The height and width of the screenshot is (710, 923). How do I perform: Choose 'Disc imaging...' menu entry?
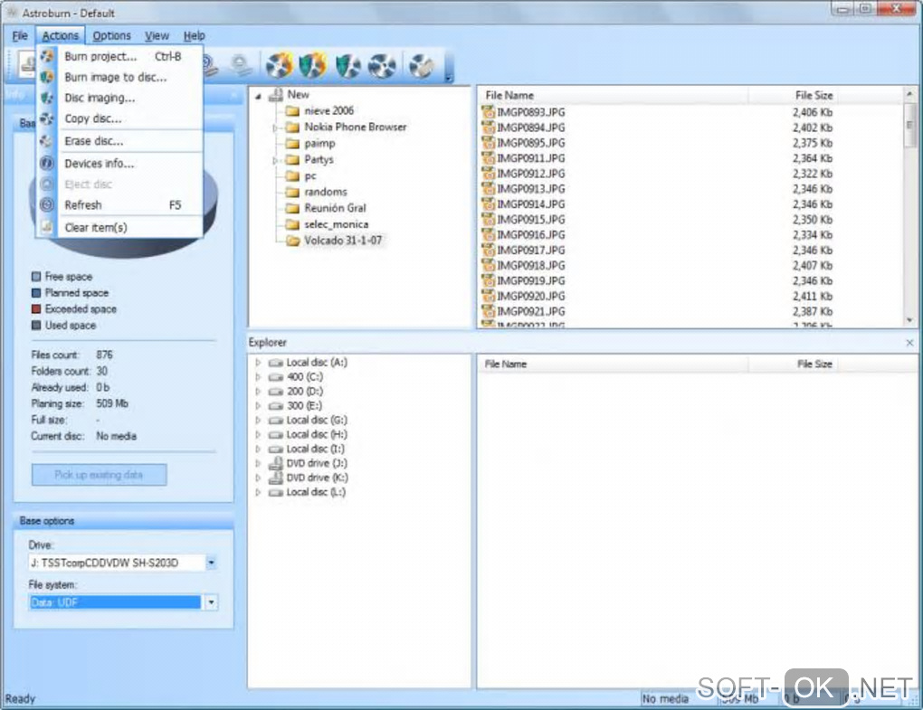119,98
